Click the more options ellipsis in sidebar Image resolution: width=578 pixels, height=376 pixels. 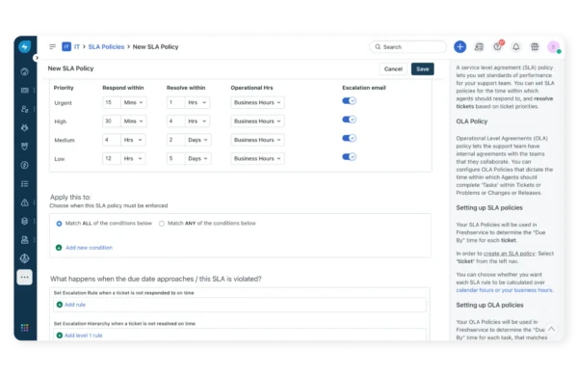pos(25,277)
